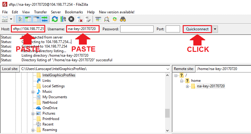Screen dimensions: 251x134
Task: Expand the Roaming folder node
Action: pos(33,130)
